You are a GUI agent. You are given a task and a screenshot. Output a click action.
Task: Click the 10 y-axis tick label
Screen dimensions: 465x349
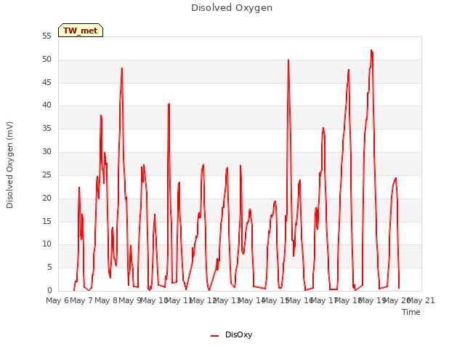pos(46,244)
